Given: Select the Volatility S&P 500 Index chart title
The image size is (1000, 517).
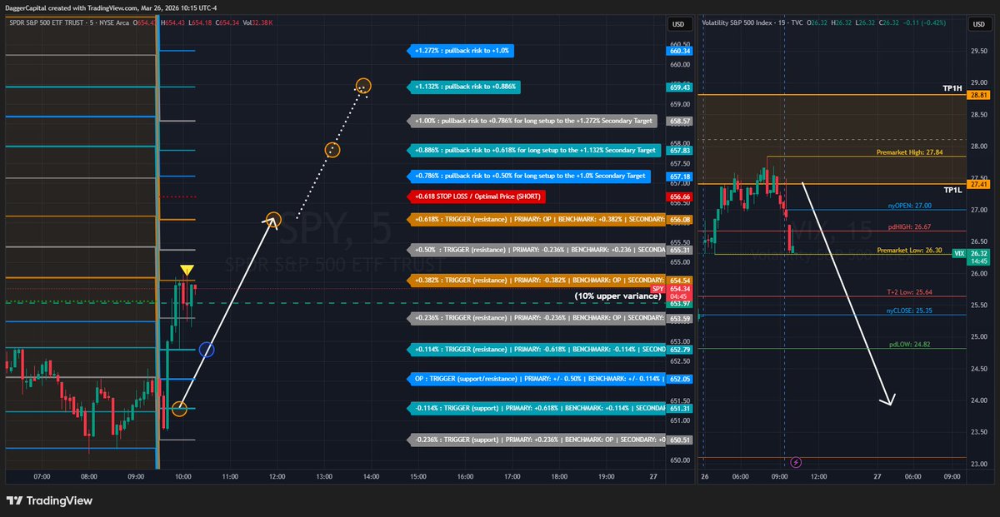Looking at the screenshot, I should tap(739, 22).
